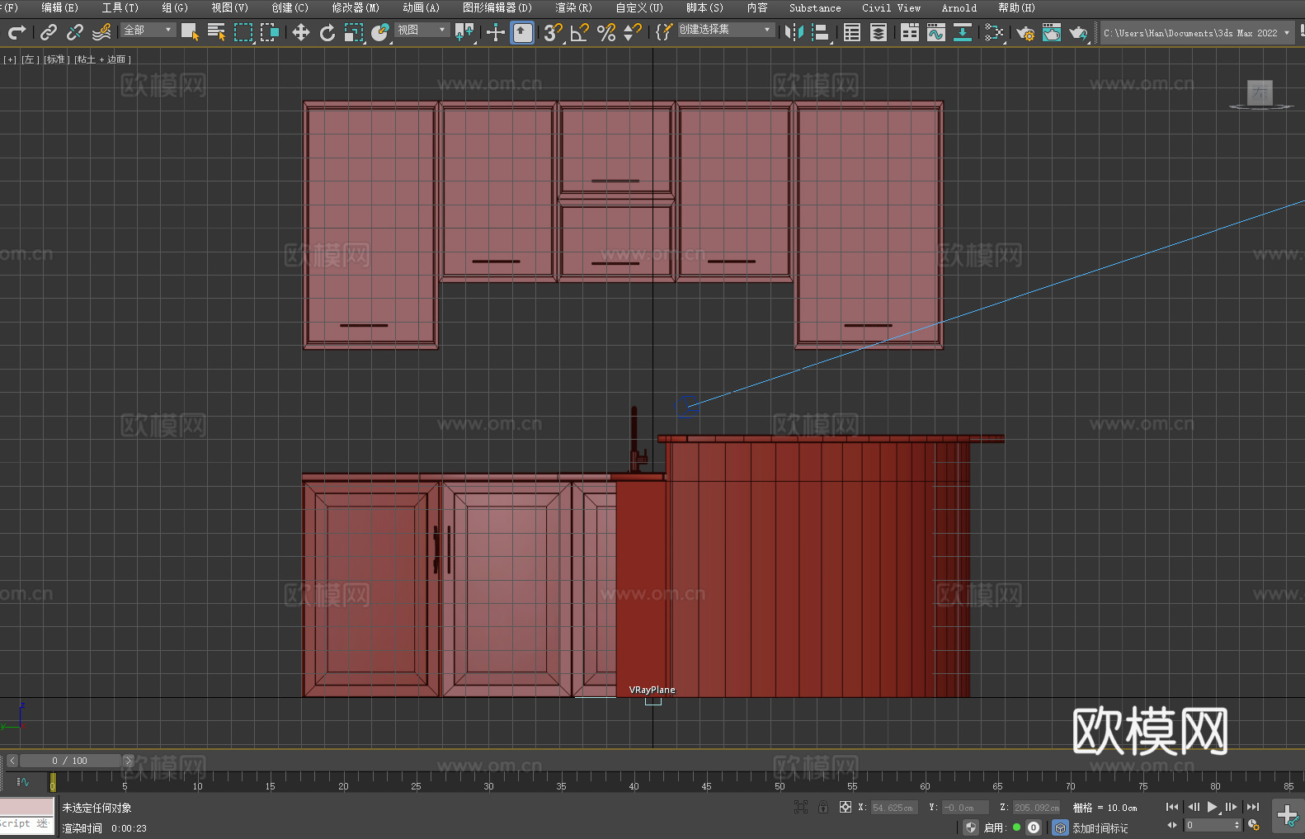The image size is (1305, 839).
Task: Select Bind to Space Warp icon
Action: [101, 32]
